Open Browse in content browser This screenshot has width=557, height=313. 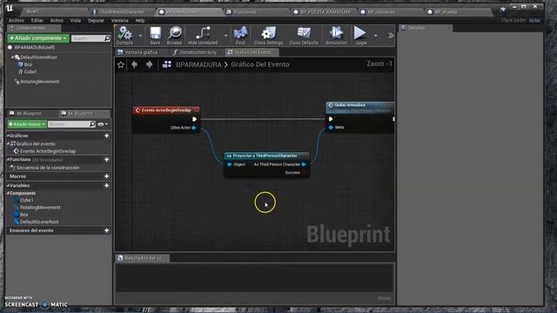click(x=174, y=35)
